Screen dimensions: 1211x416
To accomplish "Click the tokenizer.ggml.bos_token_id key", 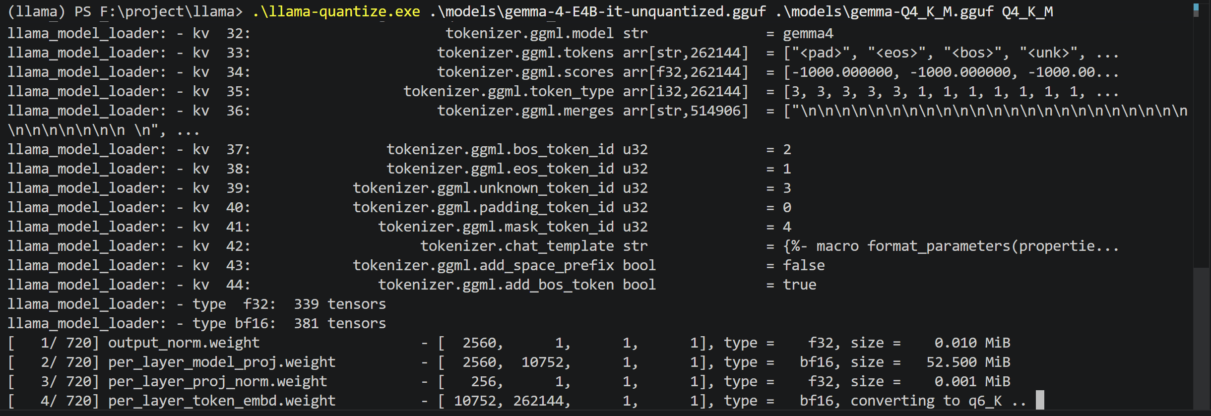I will coord(500,149).
